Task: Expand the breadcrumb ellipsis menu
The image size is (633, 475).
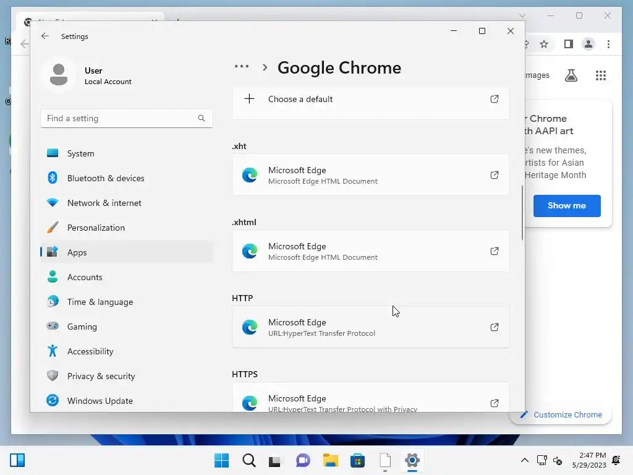Action: point(242,67)
